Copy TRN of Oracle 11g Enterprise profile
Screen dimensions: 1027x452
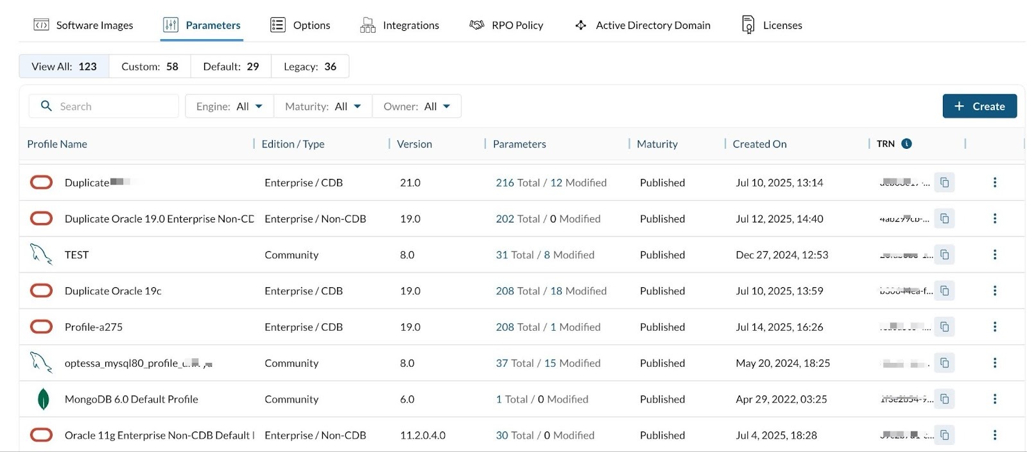coord(944,435)
